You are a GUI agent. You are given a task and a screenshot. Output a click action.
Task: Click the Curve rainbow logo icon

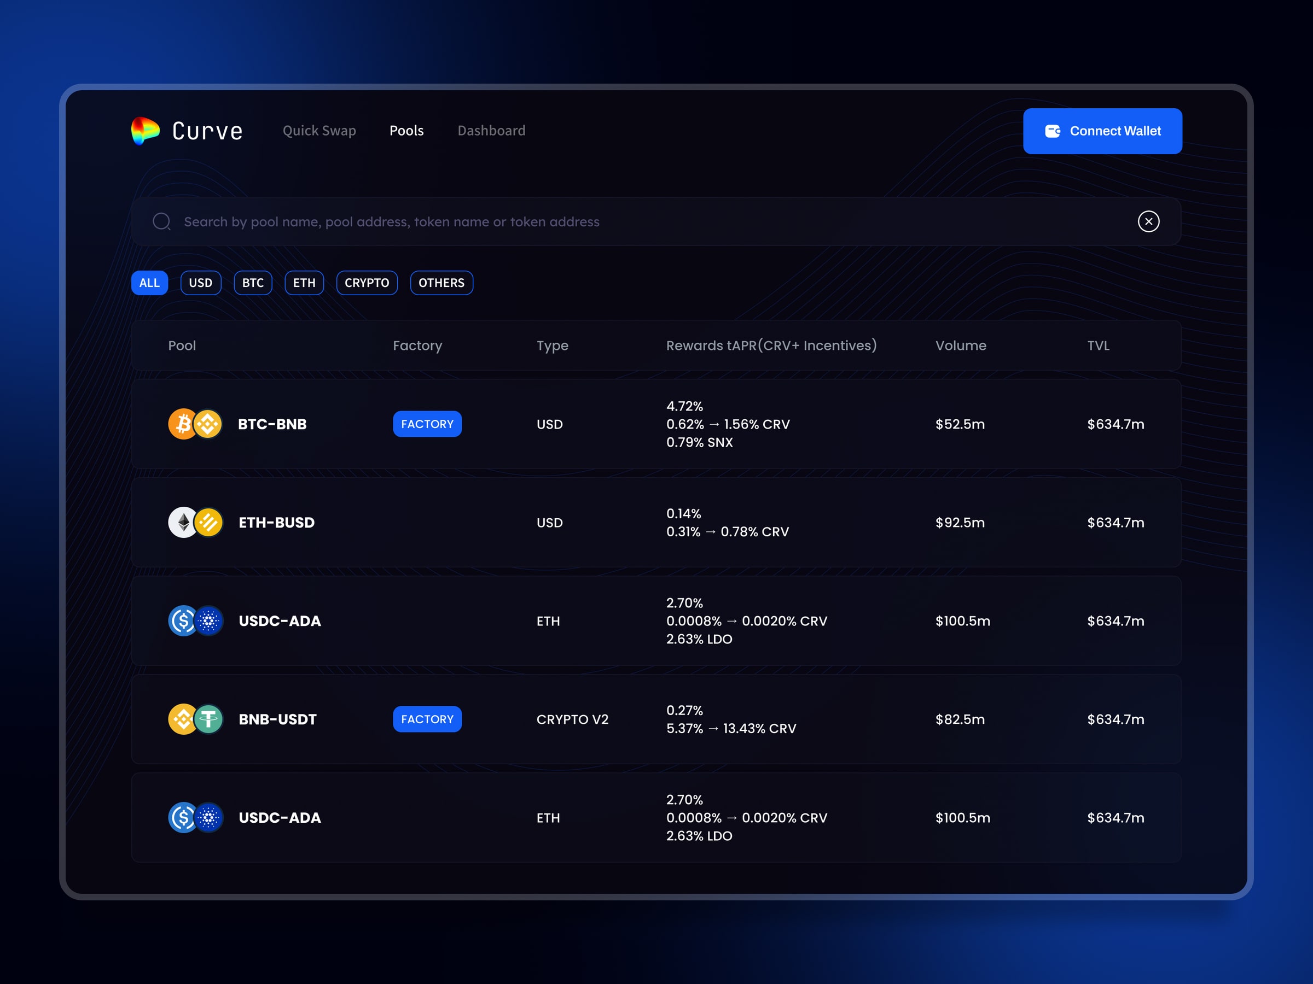pyautogui.click(x=146, y=131)
